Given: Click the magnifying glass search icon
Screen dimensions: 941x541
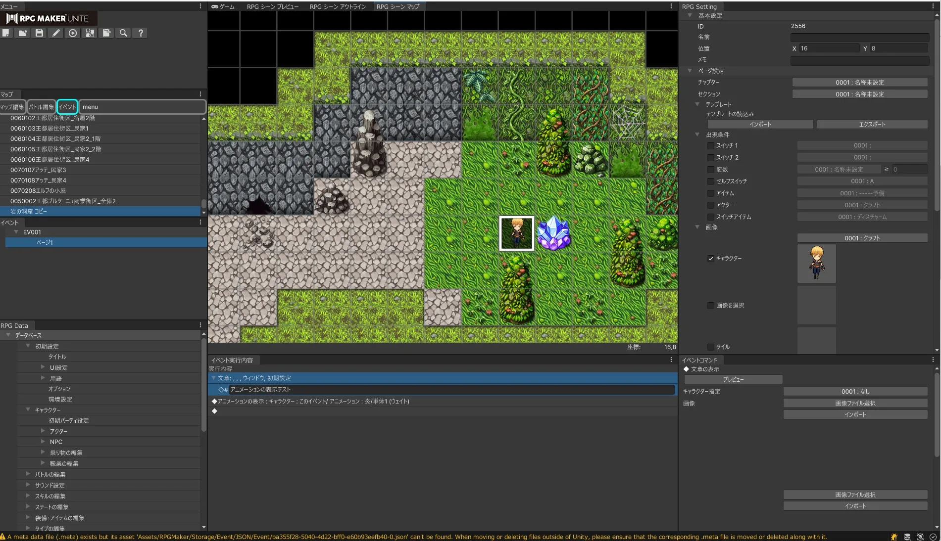Looking at the screenshot, I should click(x=123, y=33).
